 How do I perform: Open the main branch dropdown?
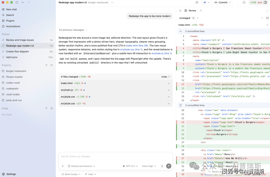(90, 174)
